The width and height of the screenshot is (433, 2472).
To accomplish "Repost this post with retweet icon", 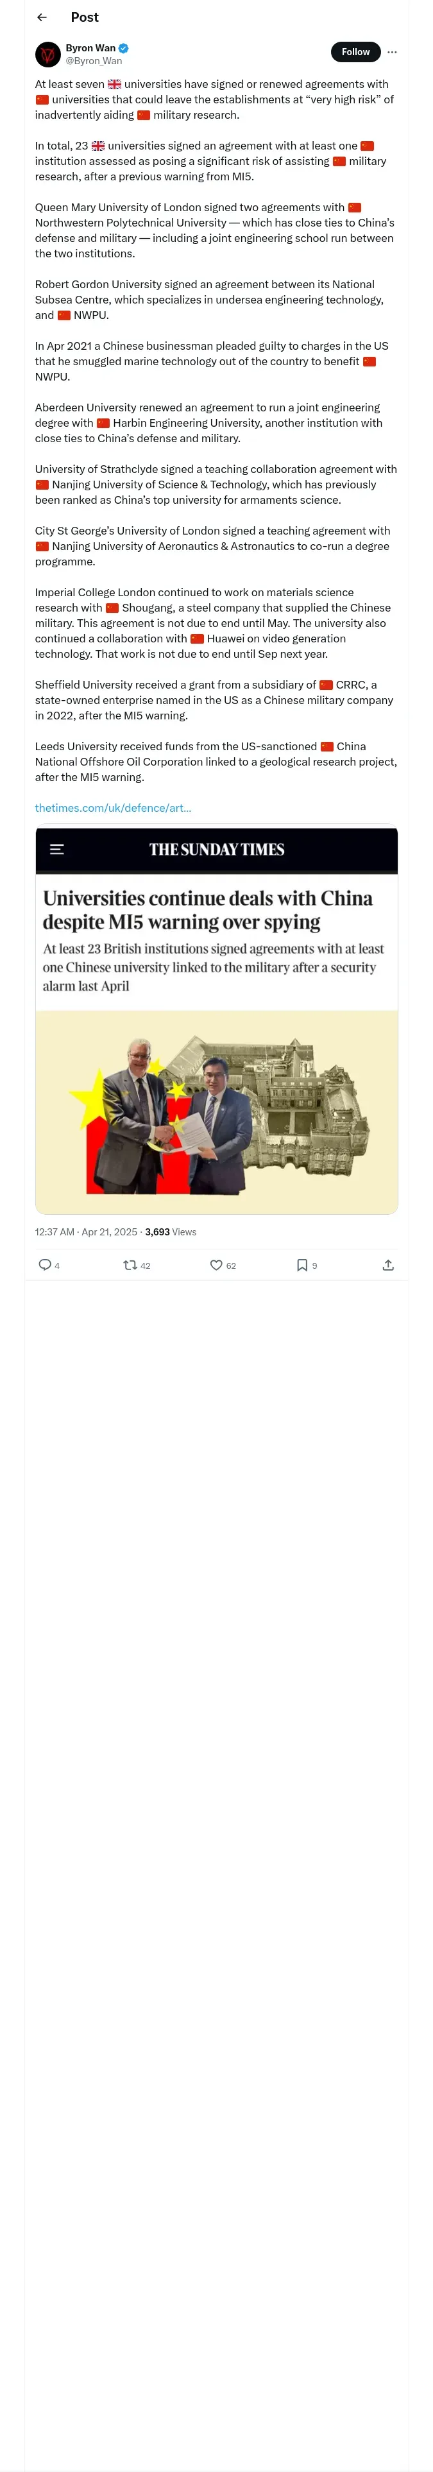I will pyautogui.click(x=130, y=1265).
